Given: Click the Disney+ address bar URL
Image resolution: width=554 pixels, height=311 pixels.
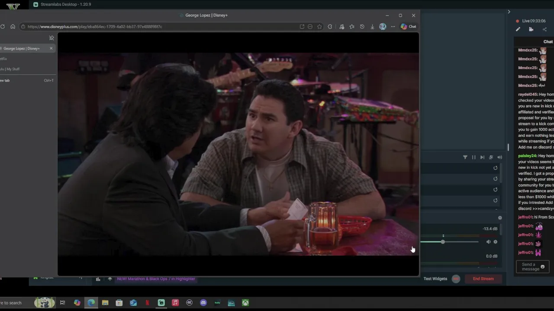Looking at the screenshot, I should click(x=95, y=27).
